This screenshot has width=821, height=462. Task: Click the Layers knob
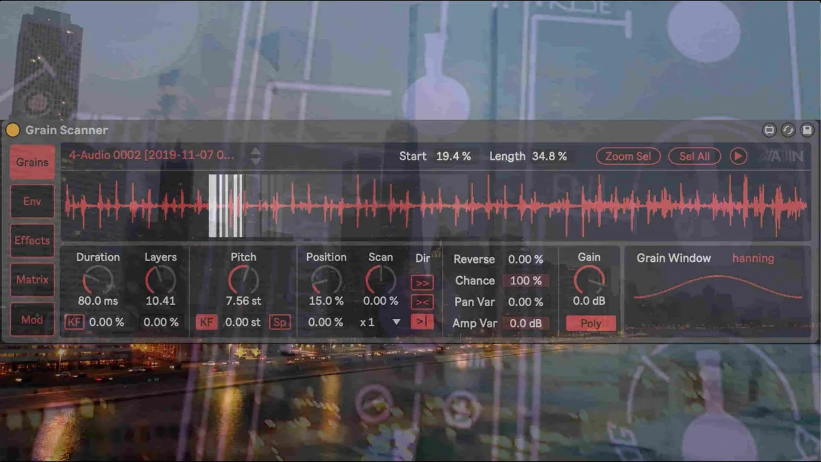(160, 280)
